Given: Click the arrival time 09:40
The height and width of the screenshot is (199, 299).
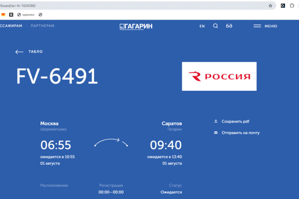Looking at the screenshot, I should pyautogui.click(x=166, y=145).
